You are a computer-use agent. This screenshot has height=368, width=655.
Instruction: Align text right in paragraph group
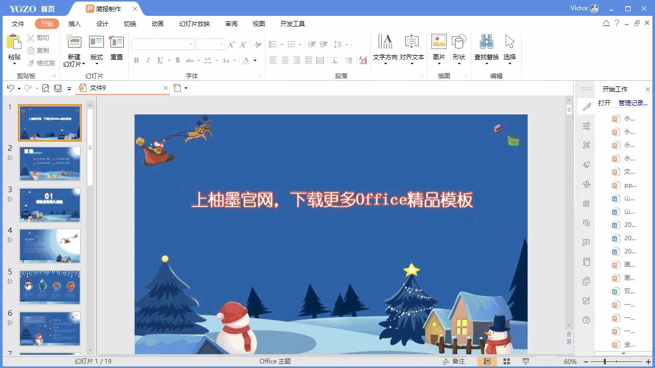click(x=296, y=60)
